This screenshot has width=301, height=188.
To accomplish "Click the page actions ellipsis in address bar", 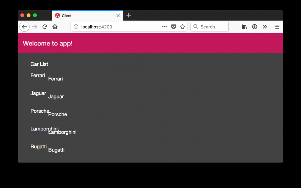I will [x=165, y=27].
